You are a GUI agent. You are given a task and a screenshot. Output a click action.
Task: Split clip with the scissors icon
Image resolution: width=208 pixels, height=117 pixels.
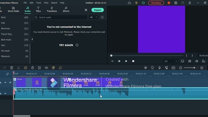[x=19, y=68]
